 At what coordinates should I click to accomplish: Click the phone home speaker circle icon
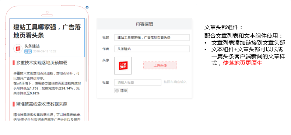click(47, 12)
